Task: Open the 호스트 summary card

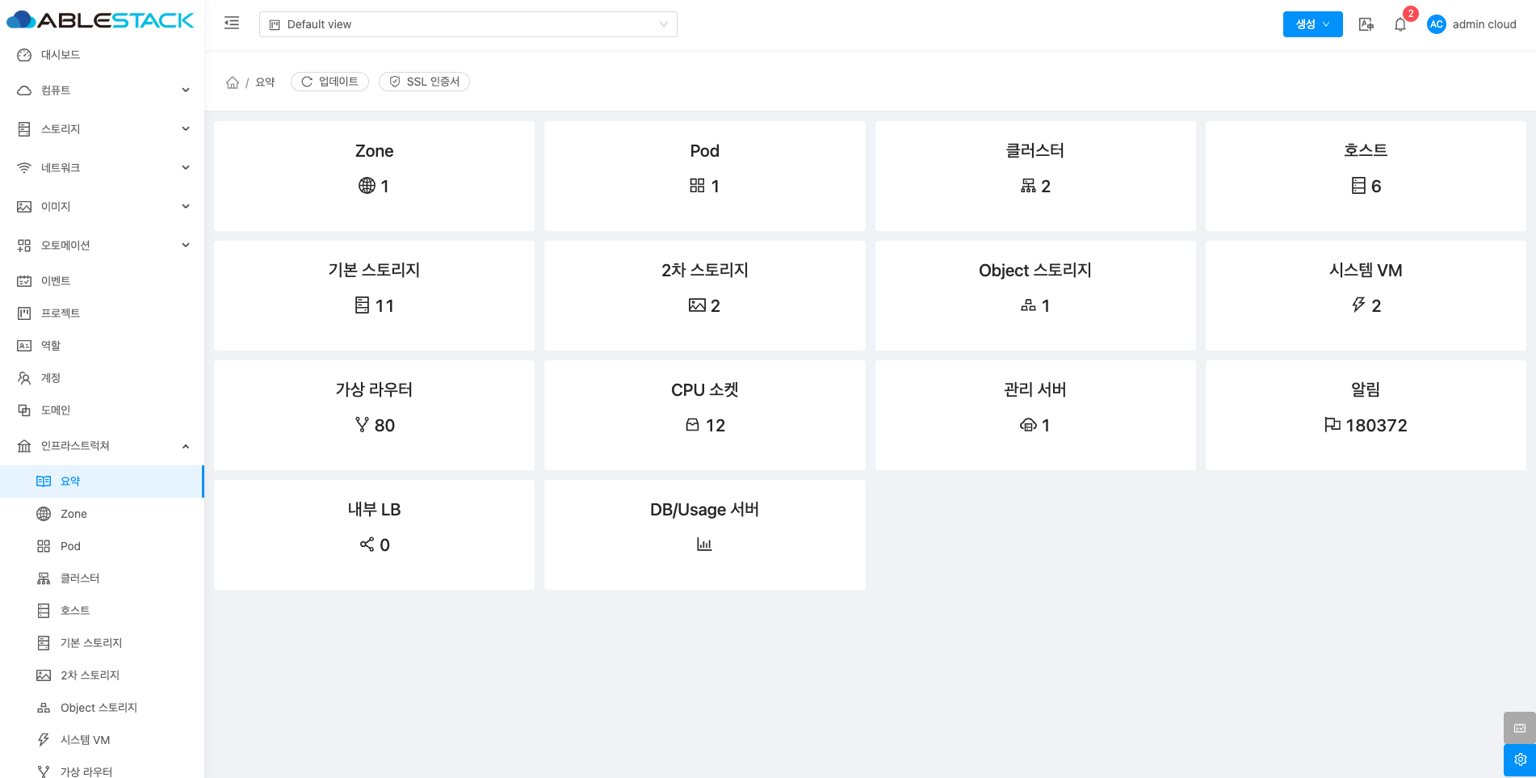Action: pyautogui.click(x=1365, y=175)
